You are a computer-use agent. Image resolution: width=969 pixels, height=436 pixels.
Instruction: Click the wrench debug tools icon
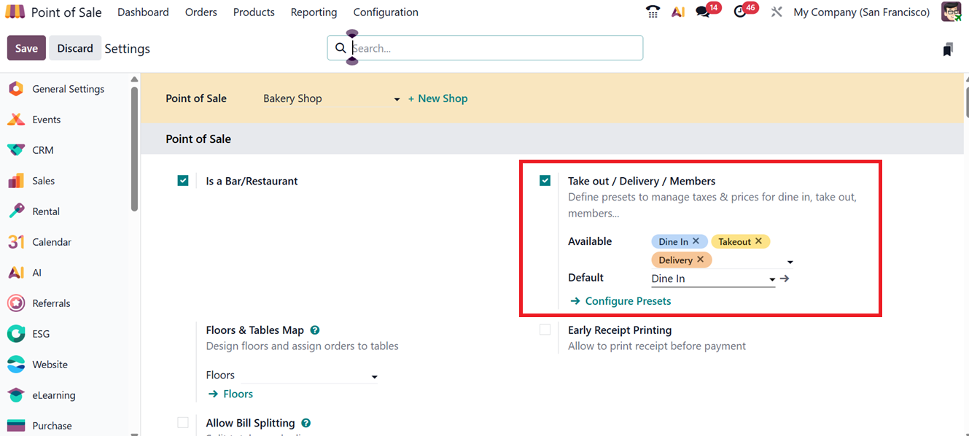777,12
